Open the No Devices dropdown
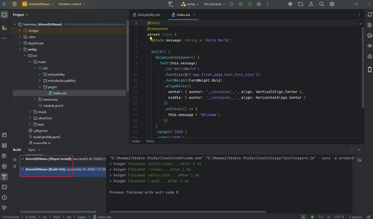373x219 pixels. pyautogui.click(x=214, y=4)
